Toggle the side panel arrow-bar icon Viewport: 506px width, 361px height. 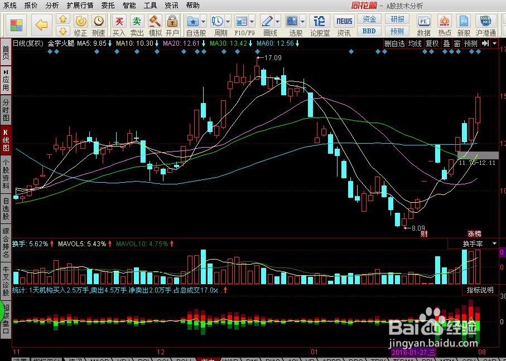pos(485,43)
